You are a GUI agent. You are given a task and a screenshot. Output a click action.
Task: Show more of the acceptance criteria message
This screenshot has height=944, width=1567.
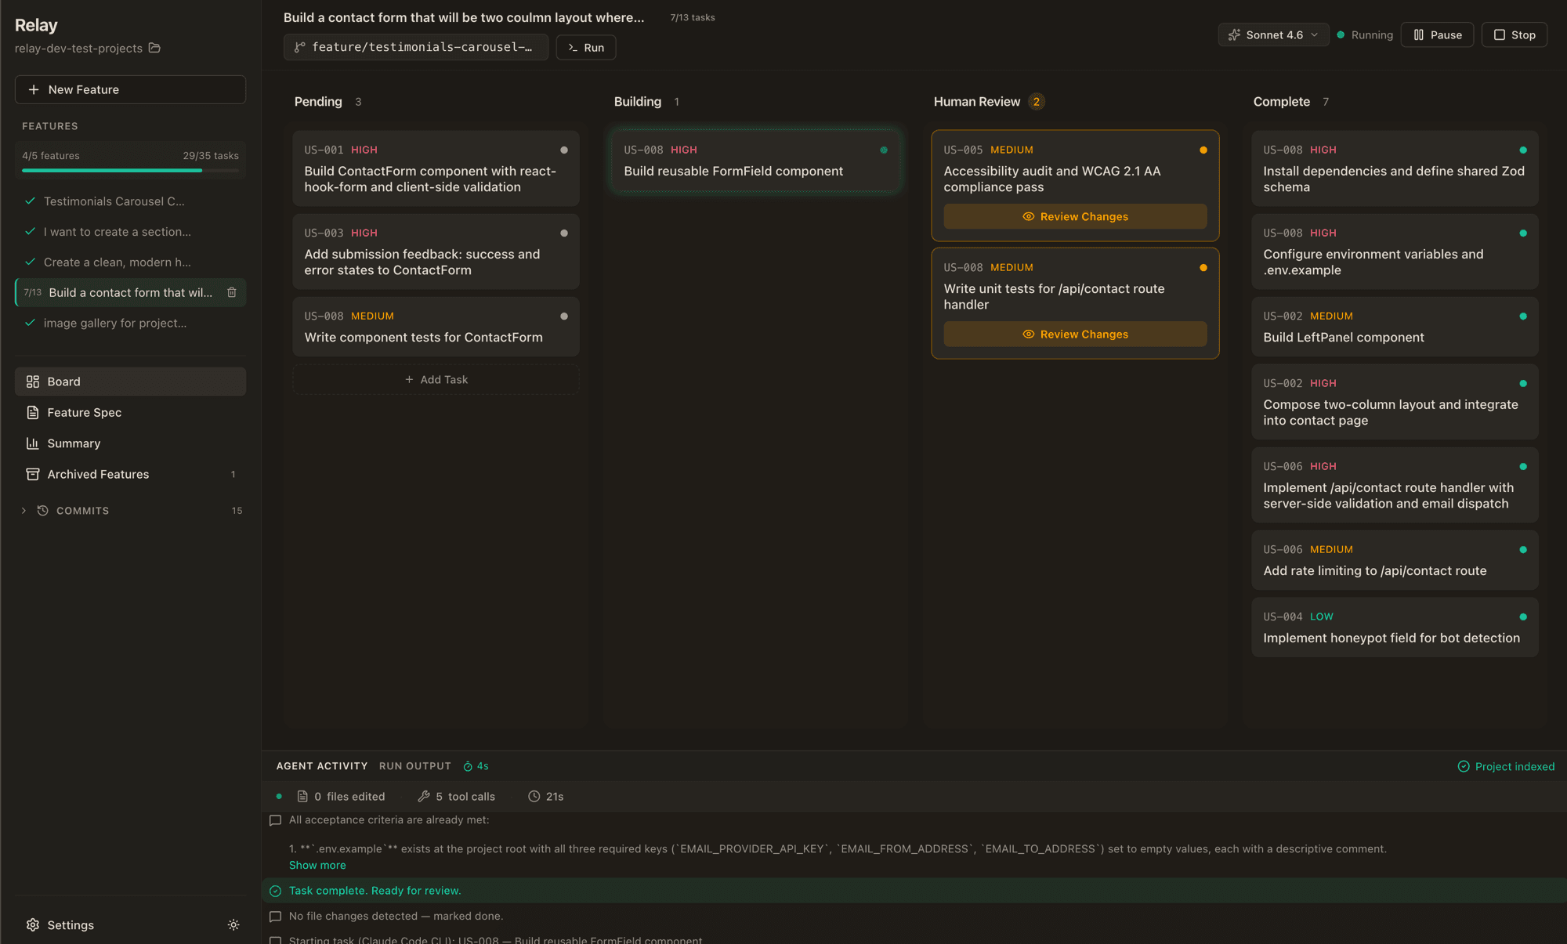[317, 866]
